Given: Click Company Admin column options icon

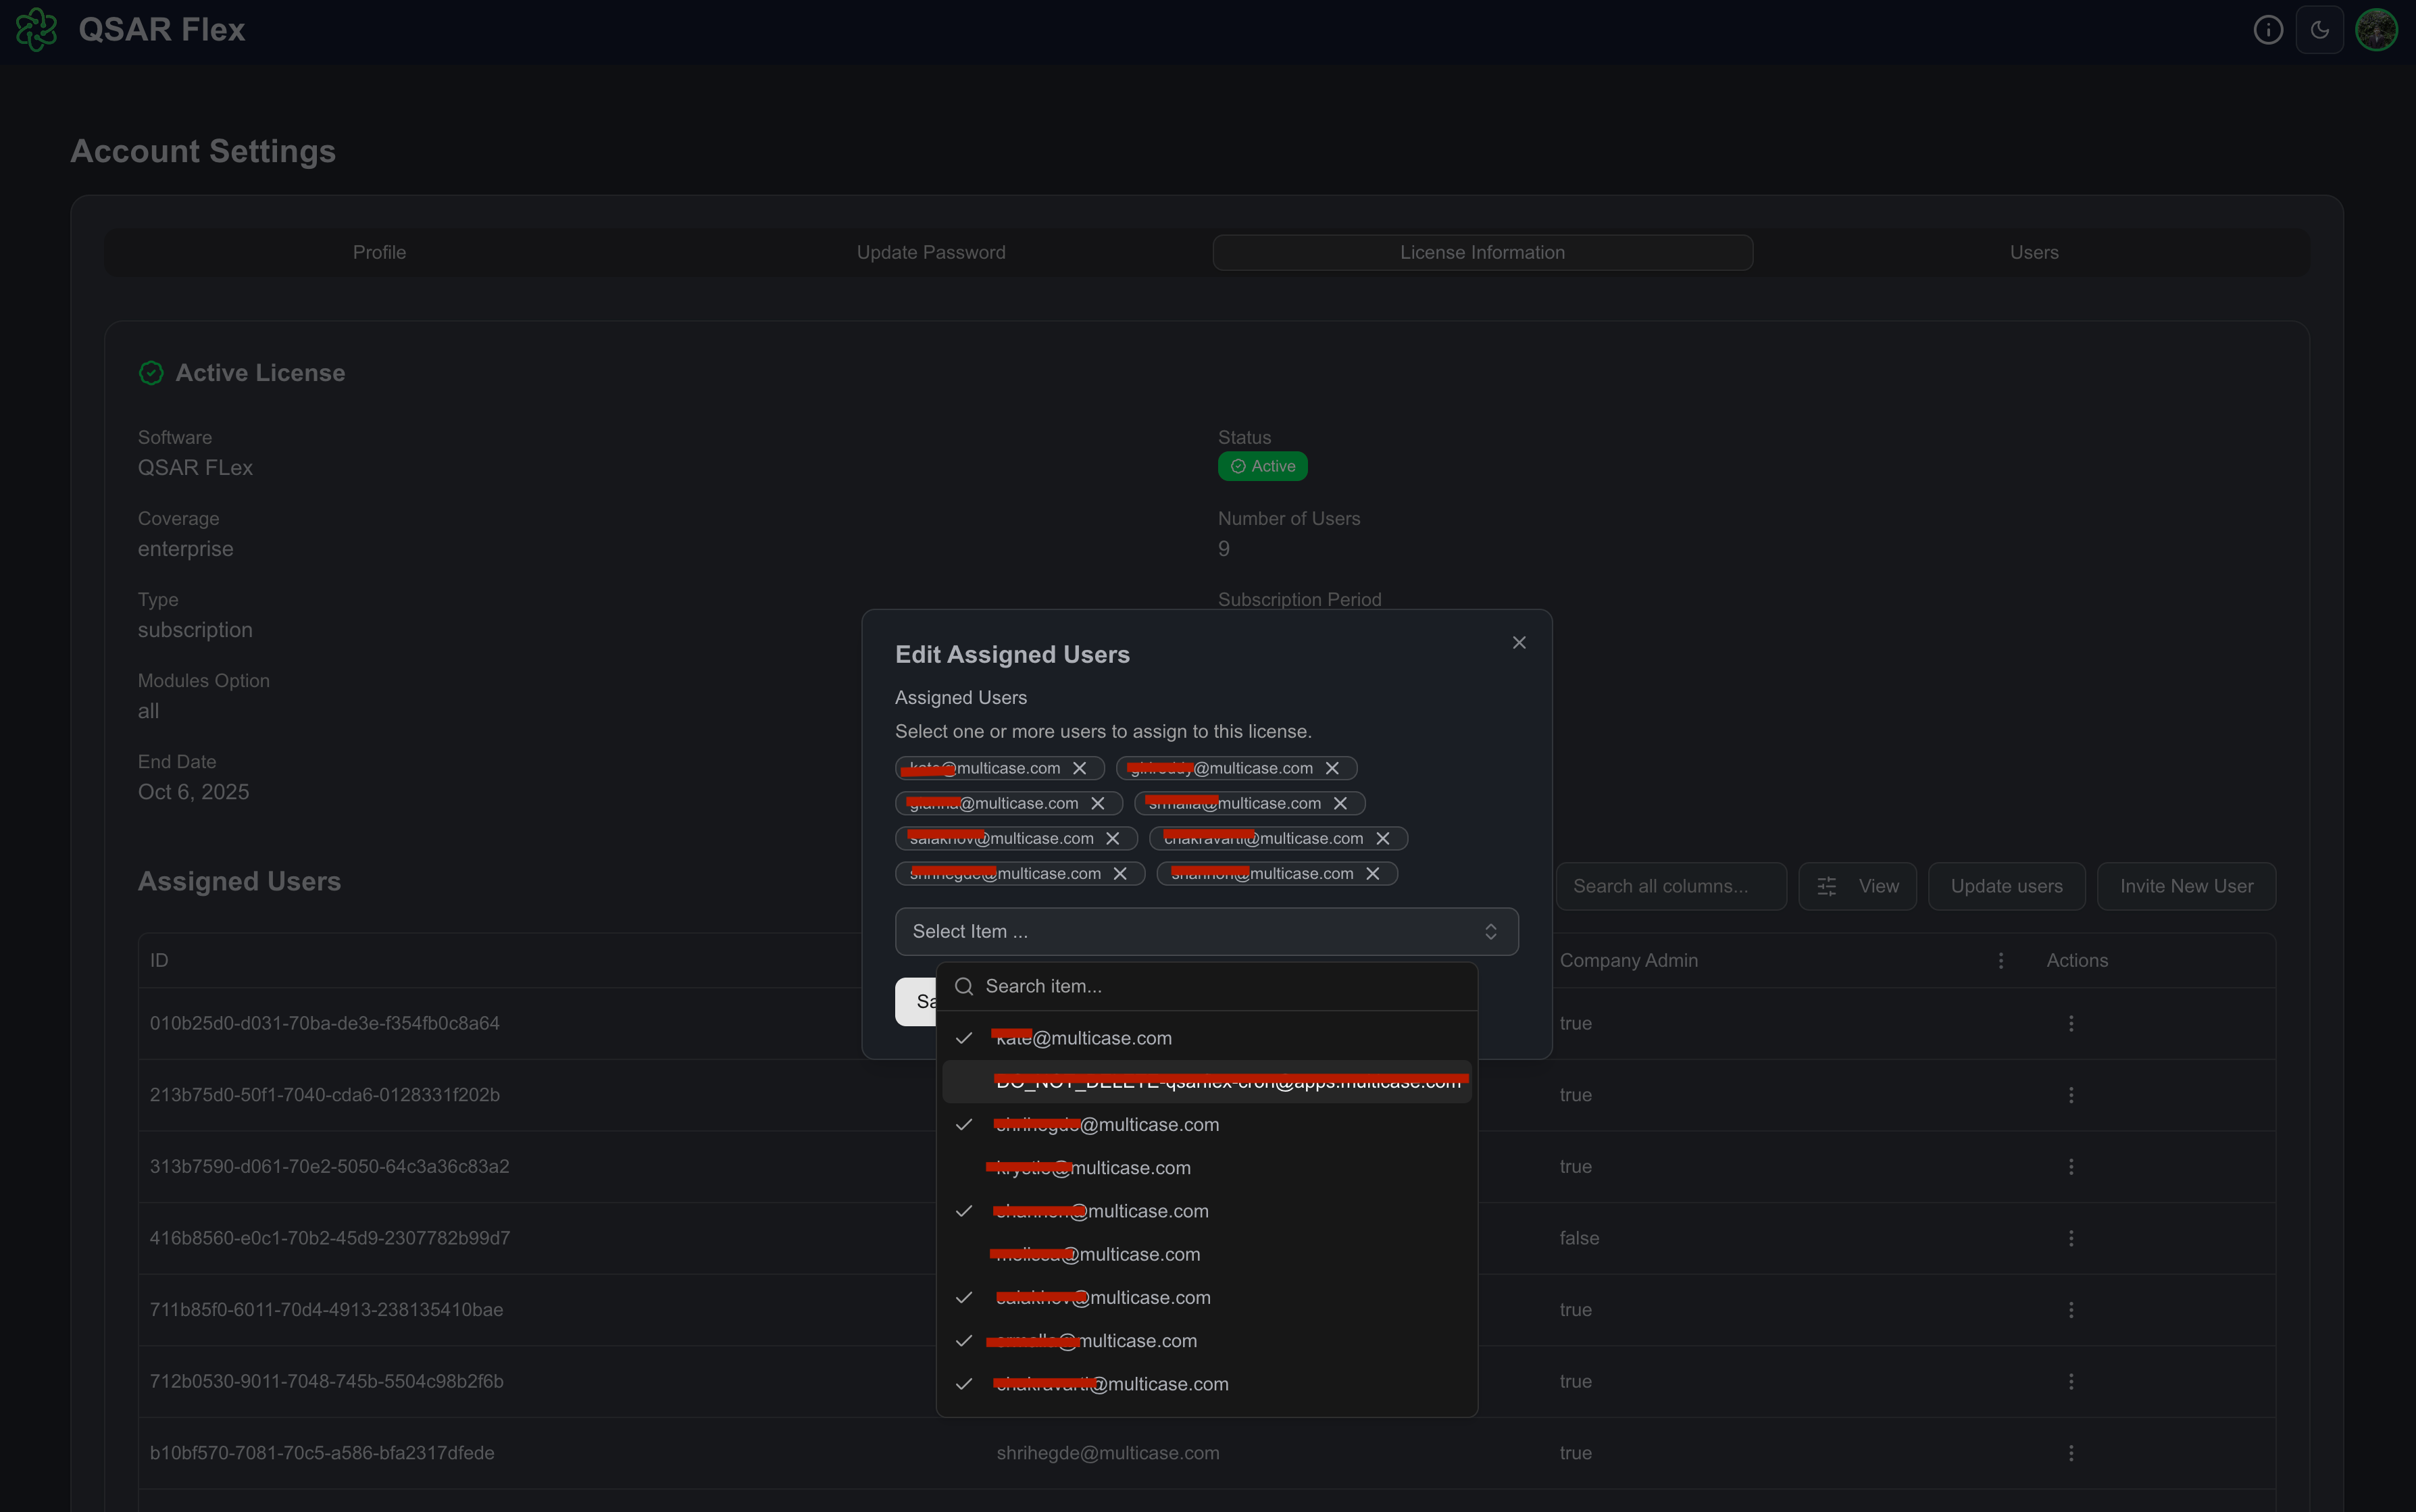Looking at the screenshot, I should point(2001,960).
